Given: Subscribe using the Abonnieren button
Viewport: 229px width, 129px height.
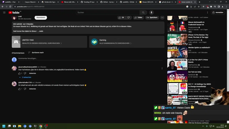Looking at the screenshot, I should tap(41, 18).
